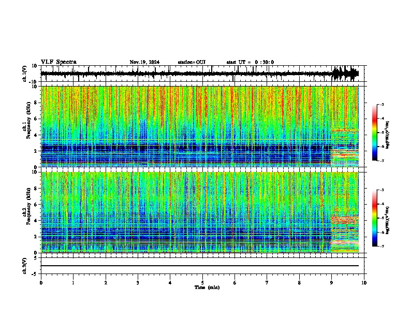
Task: Click time axis tick label "6"
Action: pos(235,283)
